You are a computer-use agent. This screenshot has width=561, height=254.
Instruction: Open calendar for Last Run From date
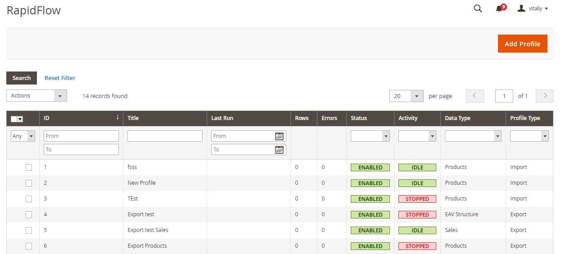[279, 136]
